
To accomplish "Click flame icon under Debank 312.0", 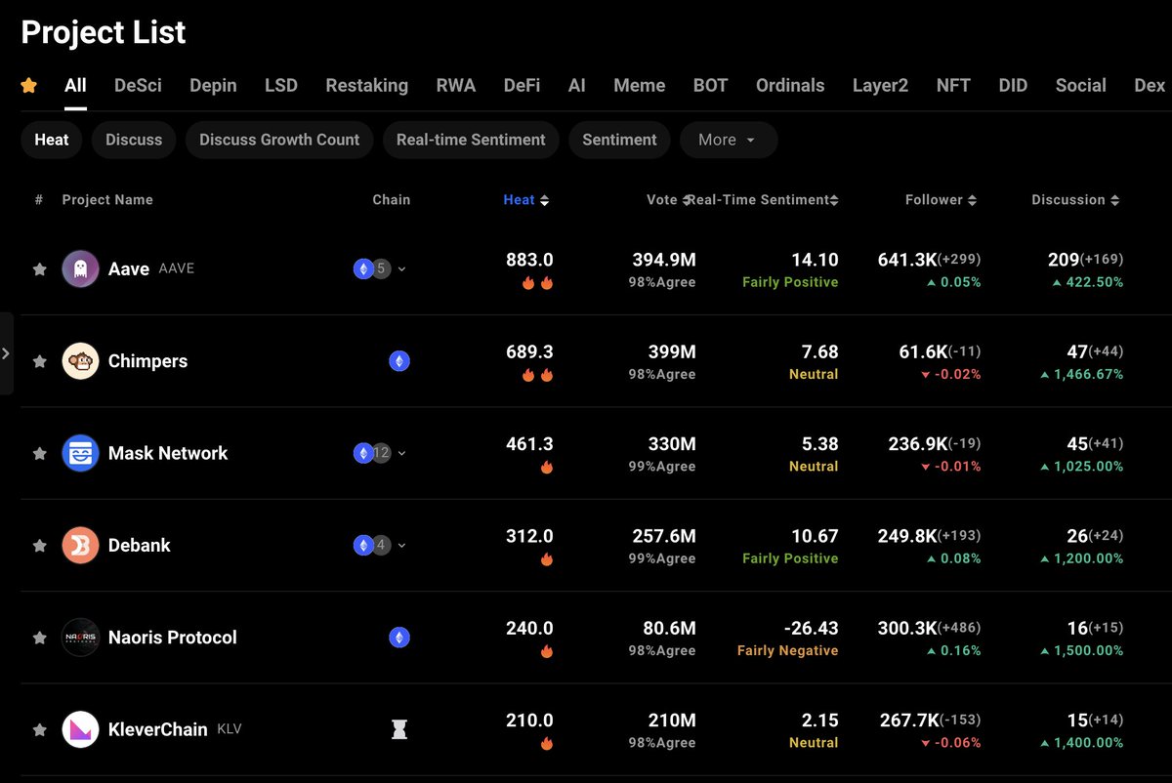I will 547,559.
